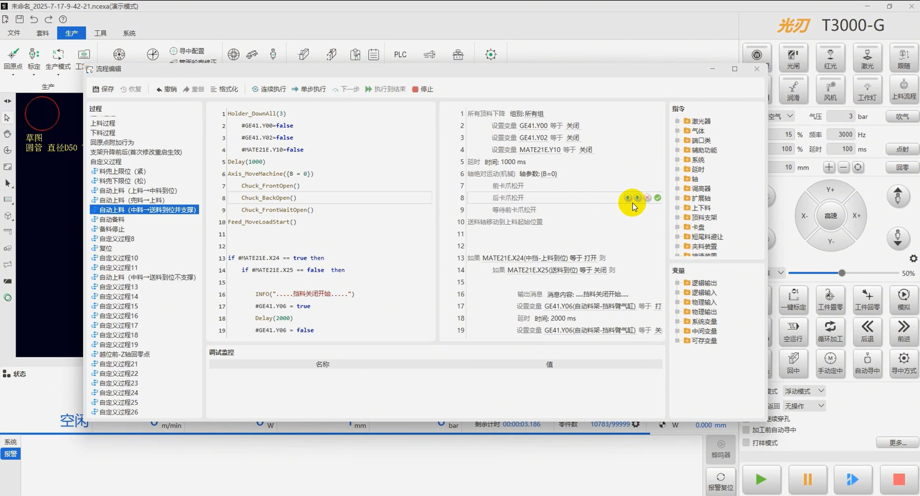Screen dimensions: 920x496
Task: Click 单步执行 single step button
Action: [309, 89]
